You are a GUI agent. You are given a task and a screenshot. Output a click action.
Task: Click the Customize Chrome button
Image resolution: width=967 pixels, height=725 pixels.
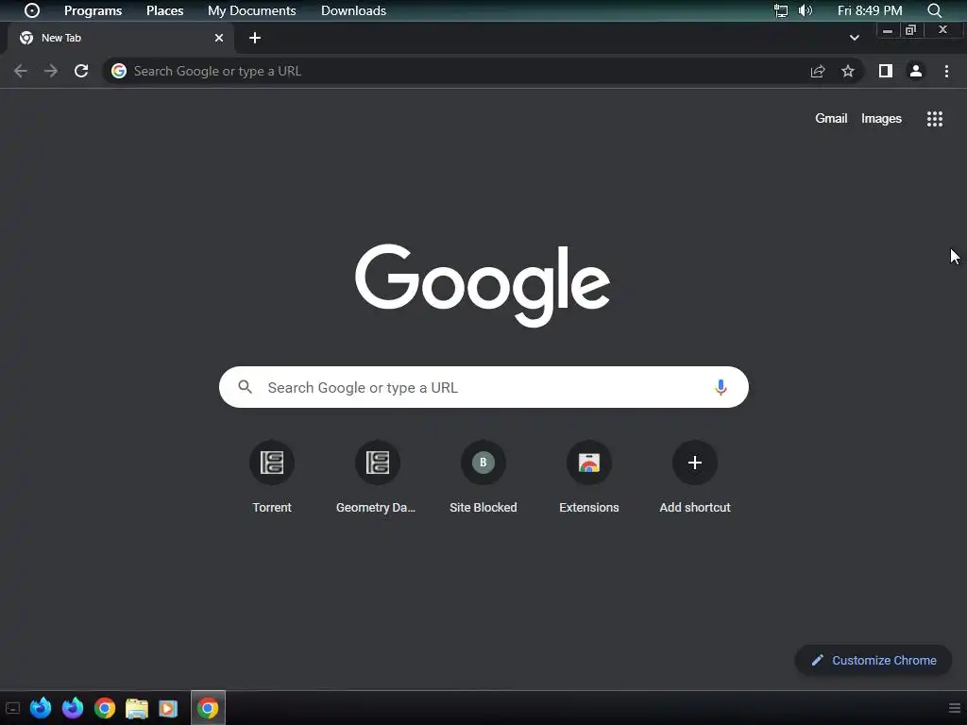[x=874, y=660]
